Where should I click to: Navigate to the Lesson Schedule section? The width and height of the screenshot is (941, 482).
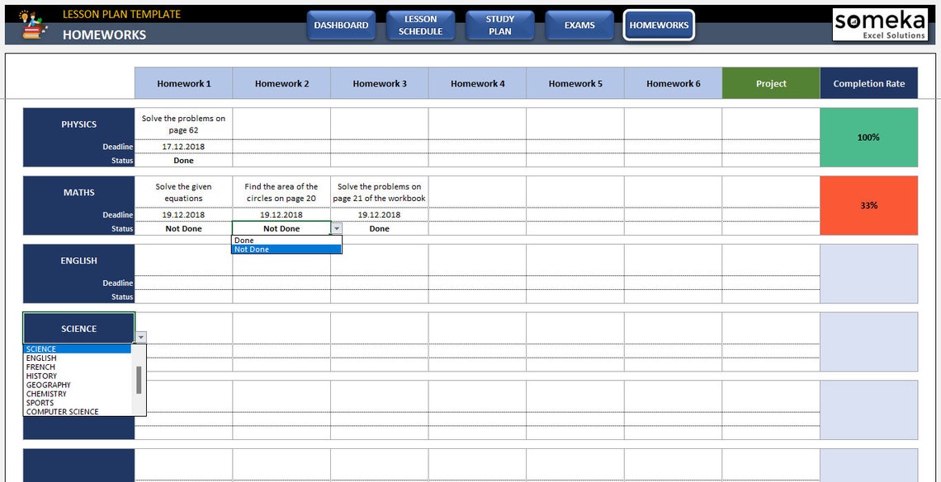point(421,26)
